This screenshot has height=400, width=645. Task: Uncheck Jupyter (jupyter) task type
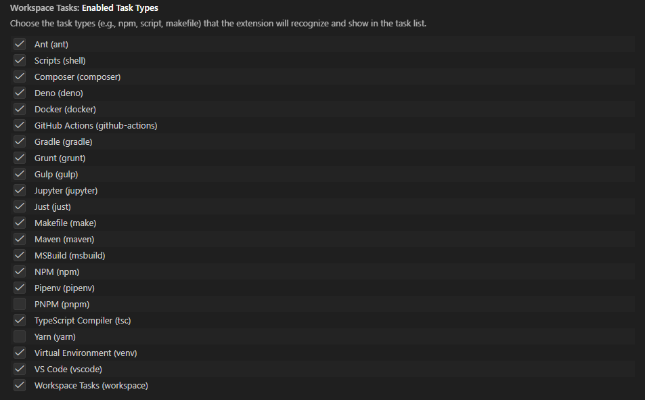point(20,190)
